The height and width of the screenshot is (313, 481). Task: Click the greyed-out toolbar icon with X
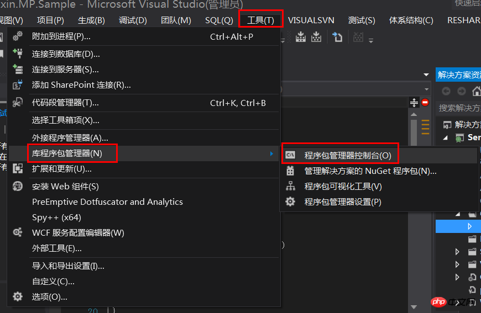point(358,37)
